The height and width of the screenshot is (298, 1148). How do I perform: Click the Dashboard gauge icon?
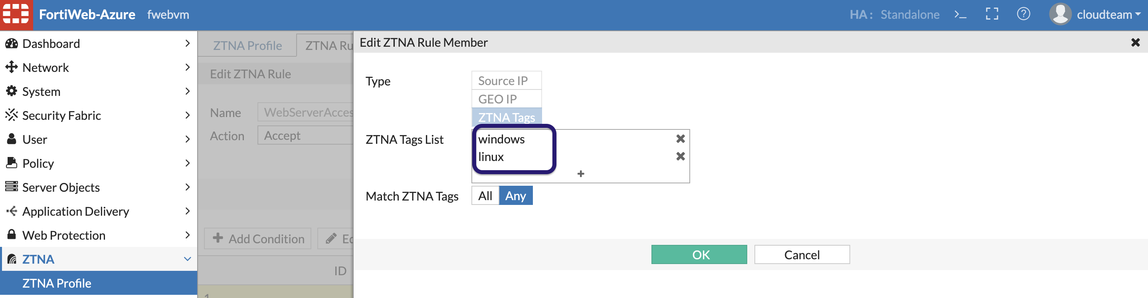click(12, 43)
